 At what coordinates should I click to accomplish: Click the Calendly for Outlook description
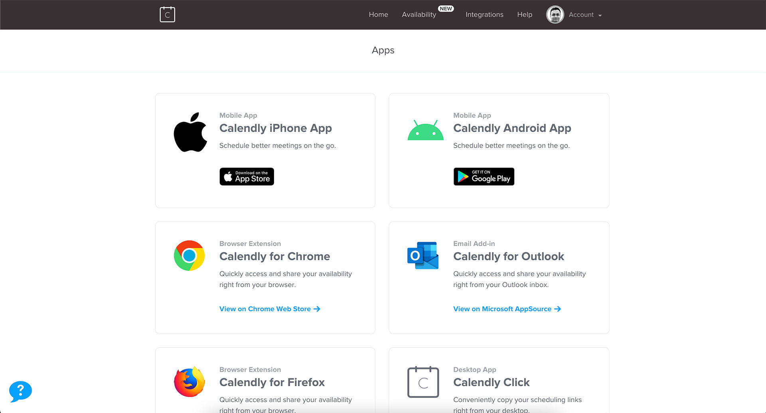(519, 279)
